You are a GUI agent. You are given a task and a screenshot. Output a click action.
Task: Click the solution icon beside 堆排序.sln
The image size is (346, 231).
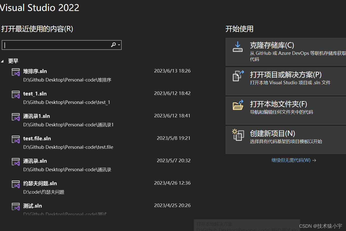tap(16, 72)
